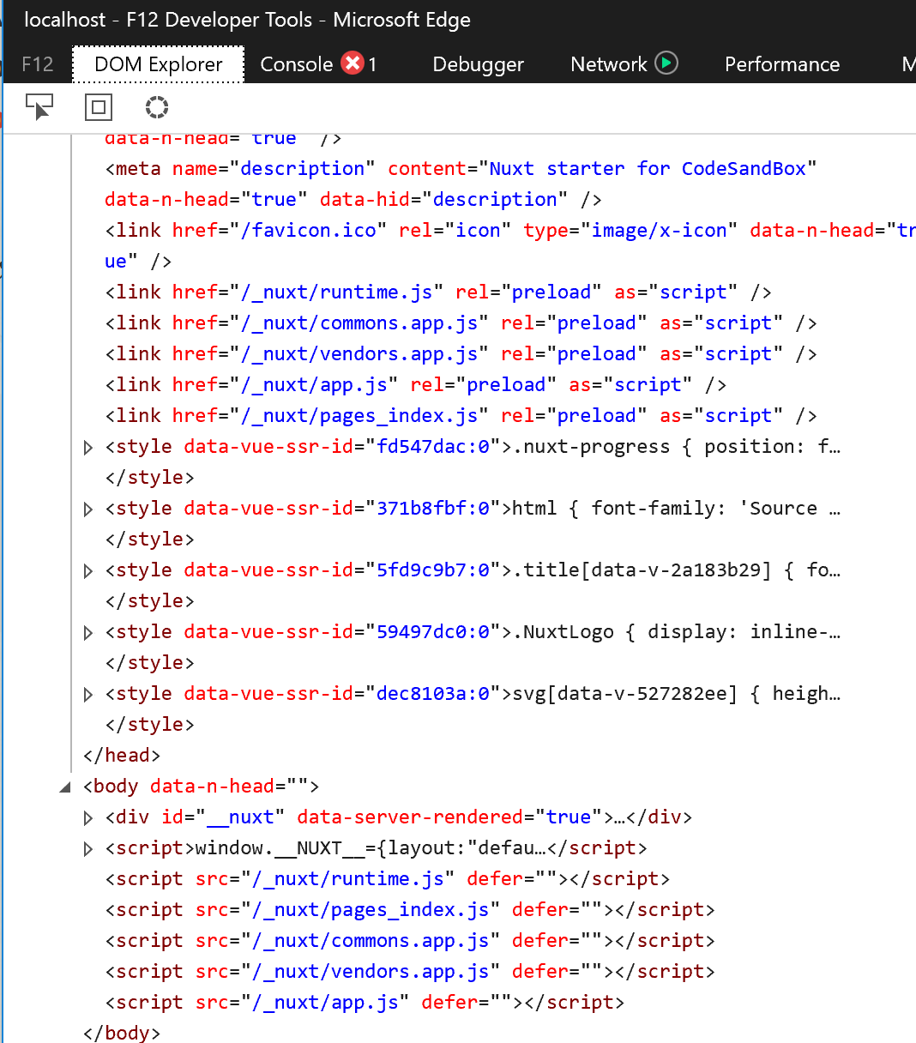Select the closing </body> tag
916x1043 pixels.
click(122, 1033)
